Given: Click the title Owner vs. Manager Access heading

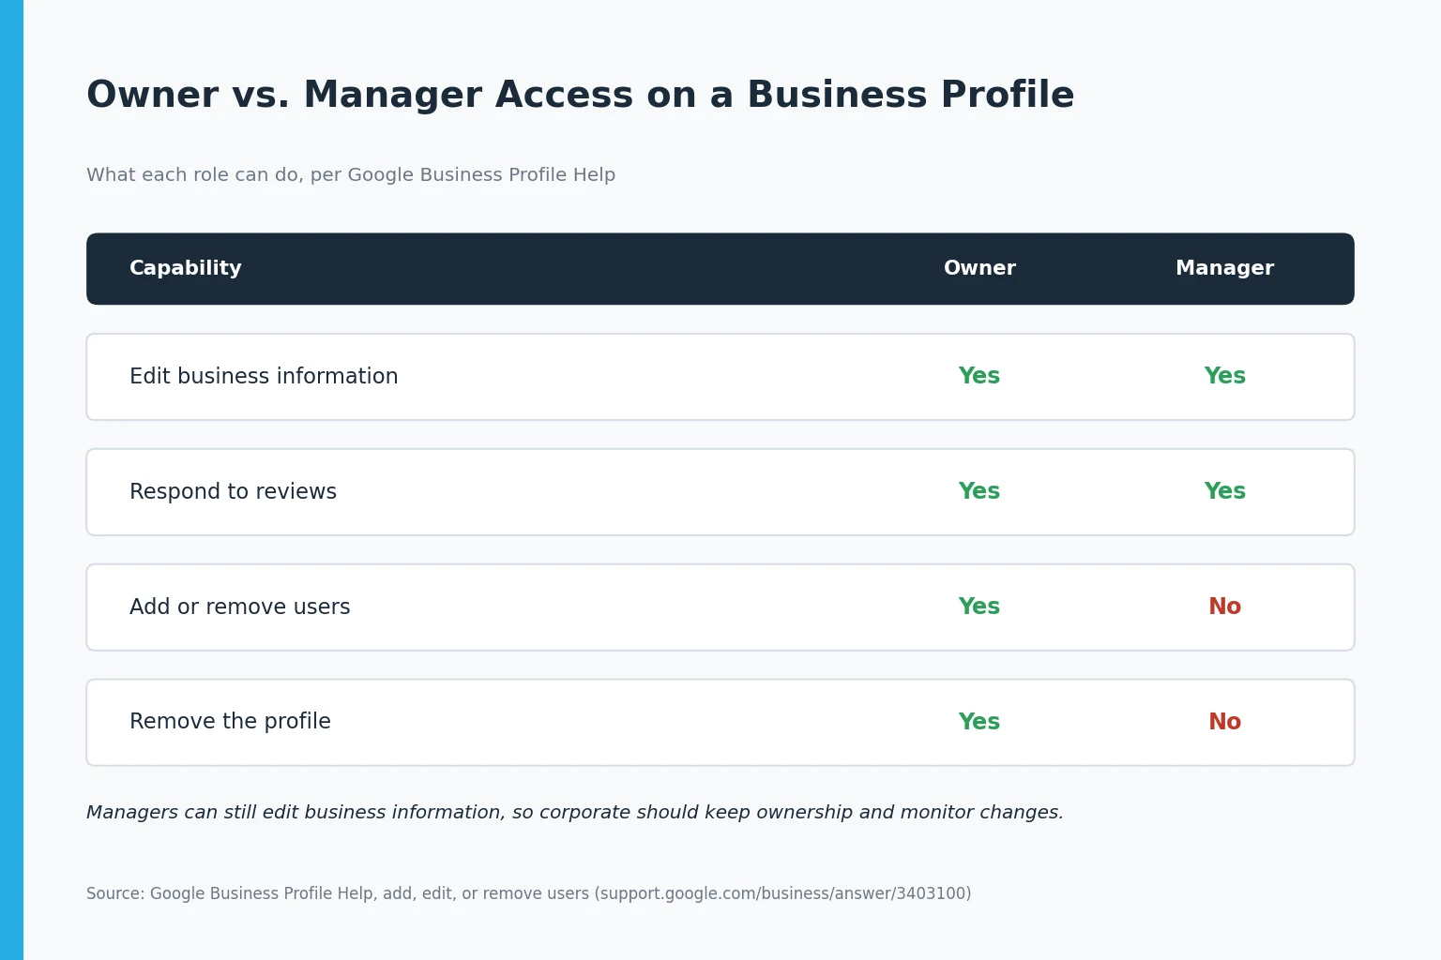Looking at the screenshot, I should (x=580, y=95).
